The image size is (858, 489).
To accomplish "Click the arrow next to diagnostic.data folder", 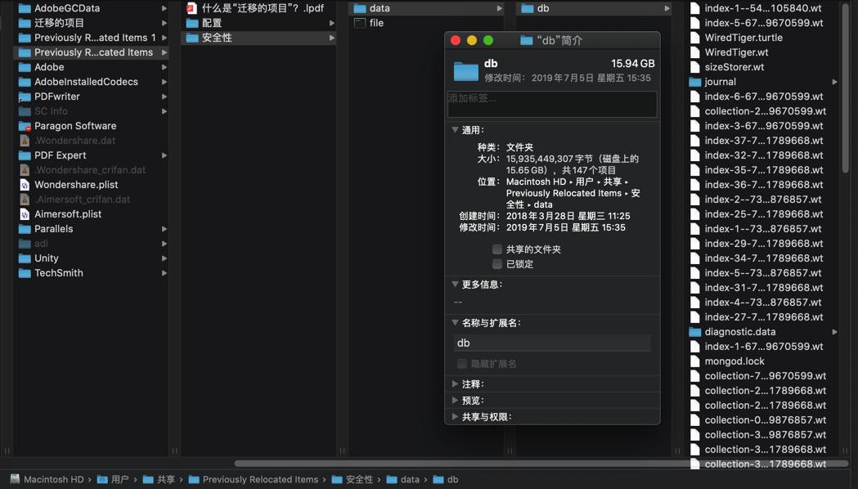I will pos(834,332).
